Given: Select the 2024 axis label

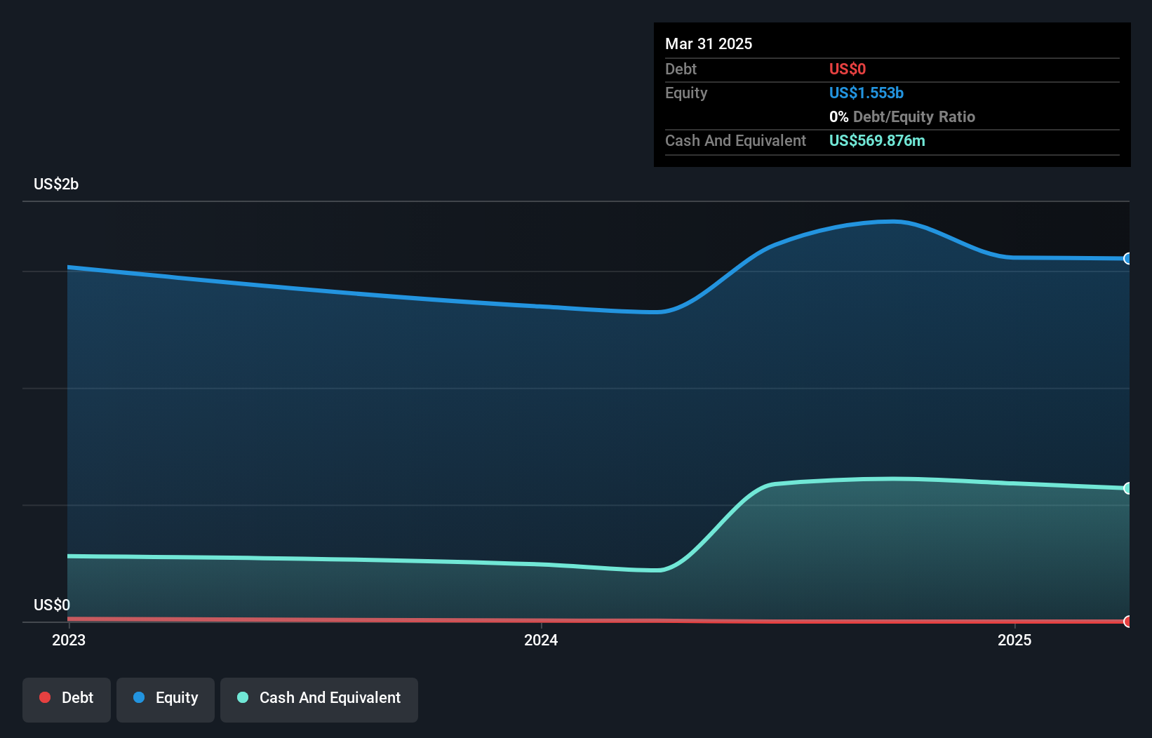Looking at the screenshot, I should pos(540,640).
